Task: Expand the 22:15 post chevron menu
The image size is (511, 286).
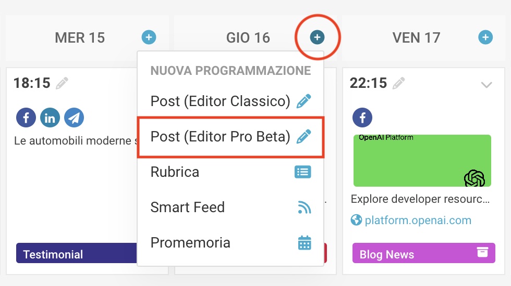Action: click(486, 84)
